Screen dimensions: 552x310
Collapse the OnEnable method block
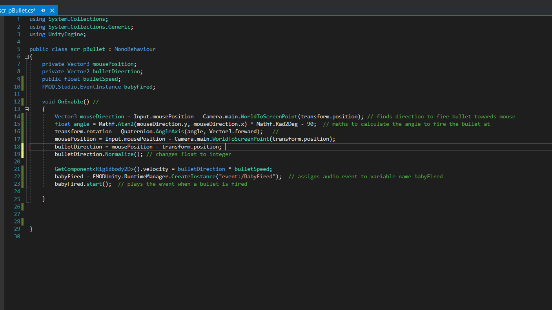(27, 109)
